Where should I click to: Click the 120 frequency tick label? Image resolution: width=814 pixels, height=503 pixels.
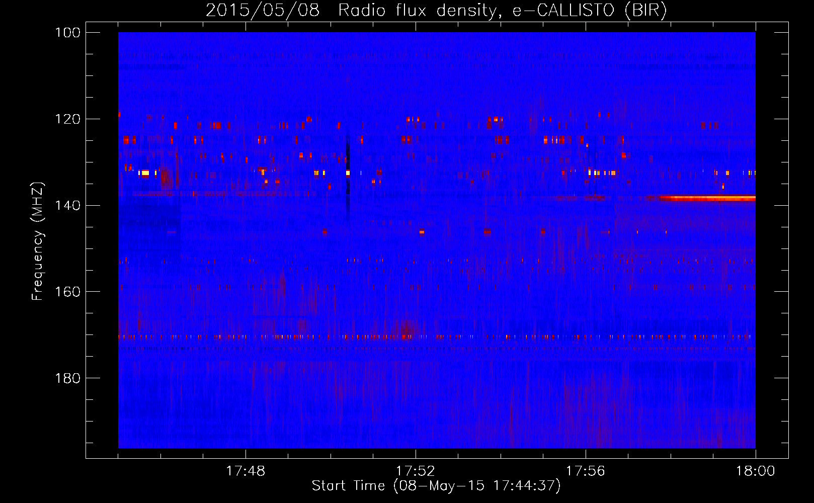click(x=68, y=119)
